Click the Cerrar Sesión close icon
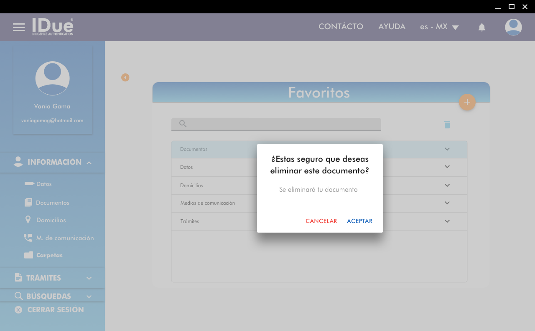The image size is (535, 331). pyautogui.click(x=18, y=310)
